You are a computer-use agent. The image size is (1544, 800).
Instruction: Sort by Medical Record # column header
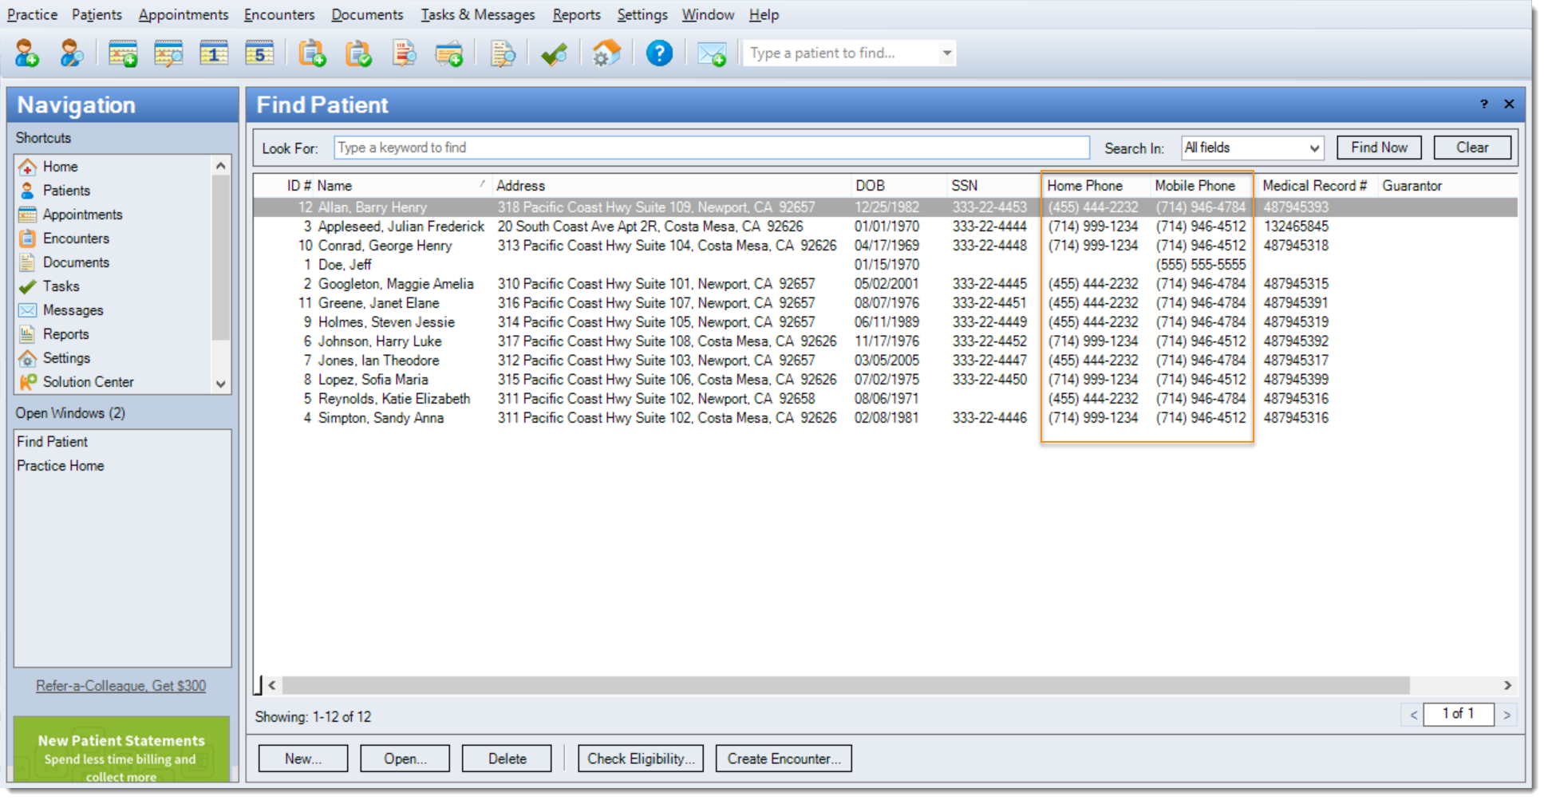point(1315,186)
